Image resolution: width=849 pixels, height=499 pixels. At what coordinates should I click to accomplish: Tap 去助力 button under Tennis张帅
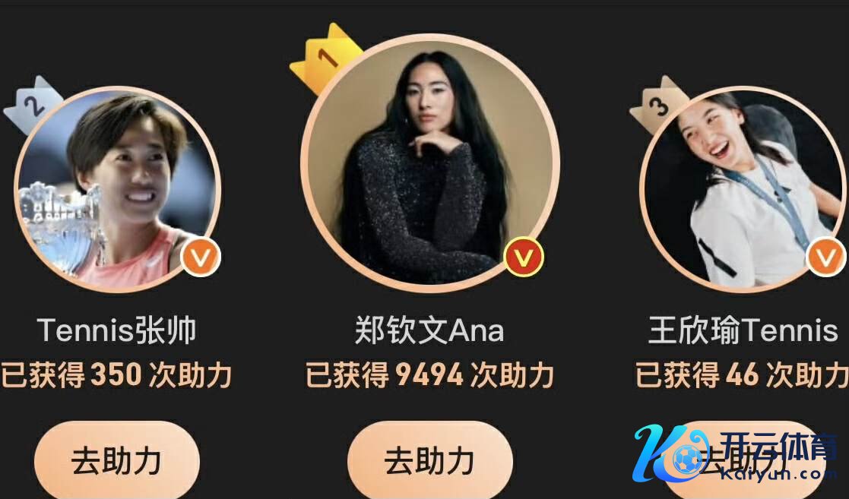click(x=117, y=462)
